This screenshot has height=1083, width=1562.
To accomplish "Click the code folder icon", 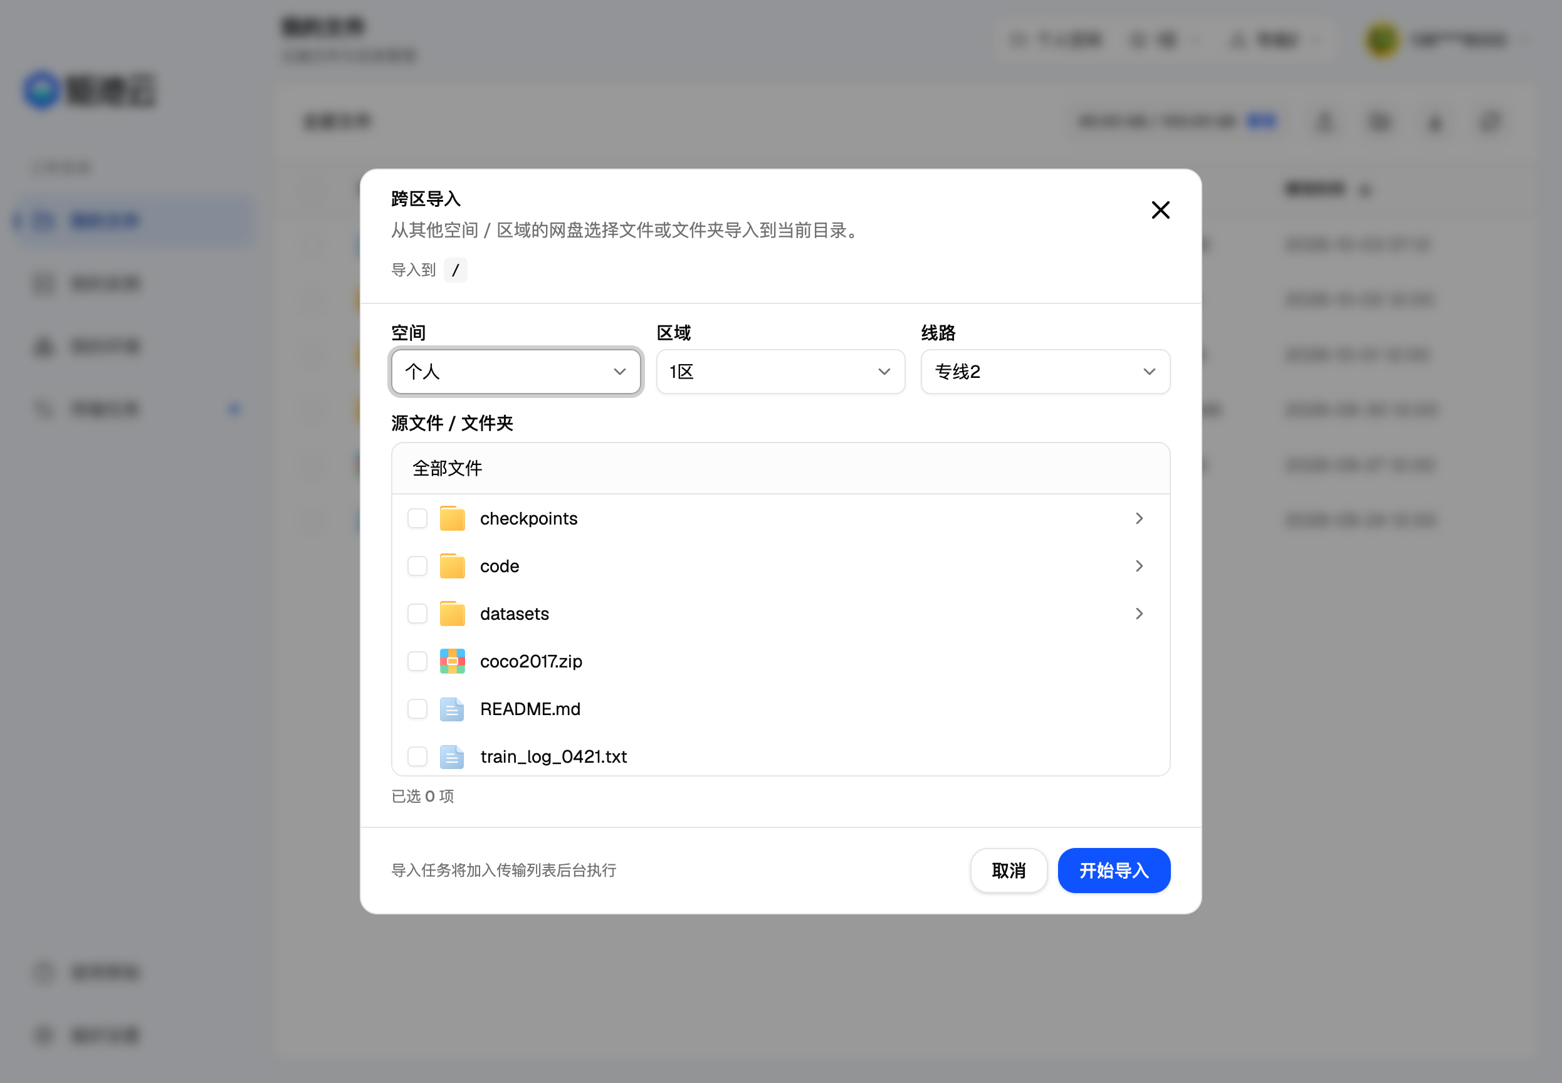I will [x=452, y=566].
